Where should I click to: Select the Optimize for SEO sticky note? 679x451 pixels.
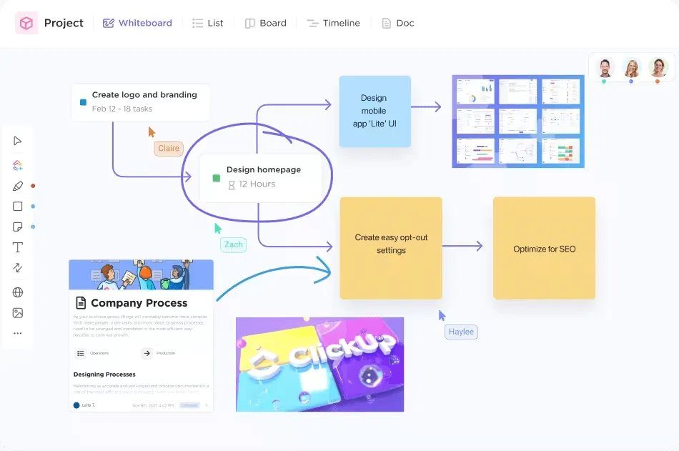tap(544, 248)
